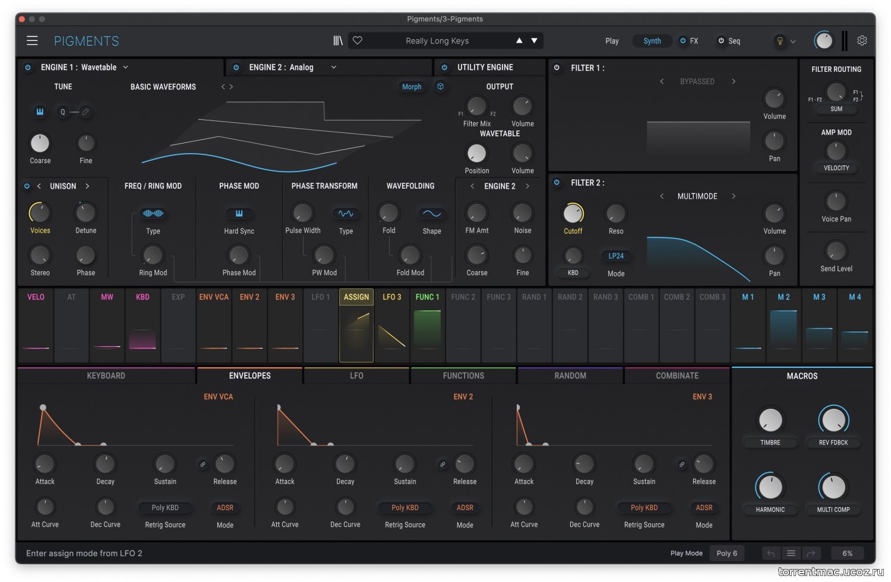
Task: Click the VELOCITY amp mod button
Action: tap(836, 168)
